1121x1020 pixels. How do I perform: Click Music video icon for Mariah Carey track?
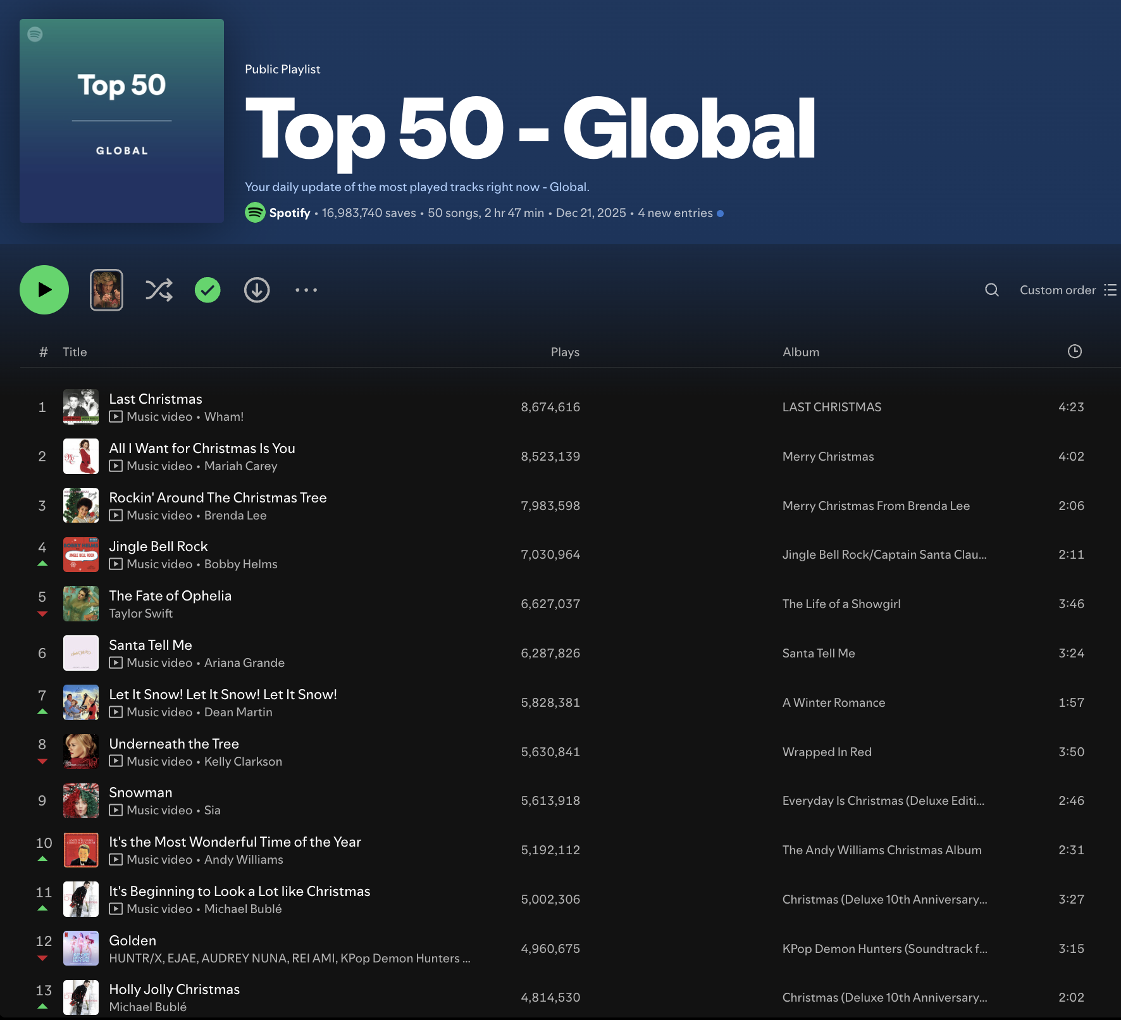pos(116,466)
